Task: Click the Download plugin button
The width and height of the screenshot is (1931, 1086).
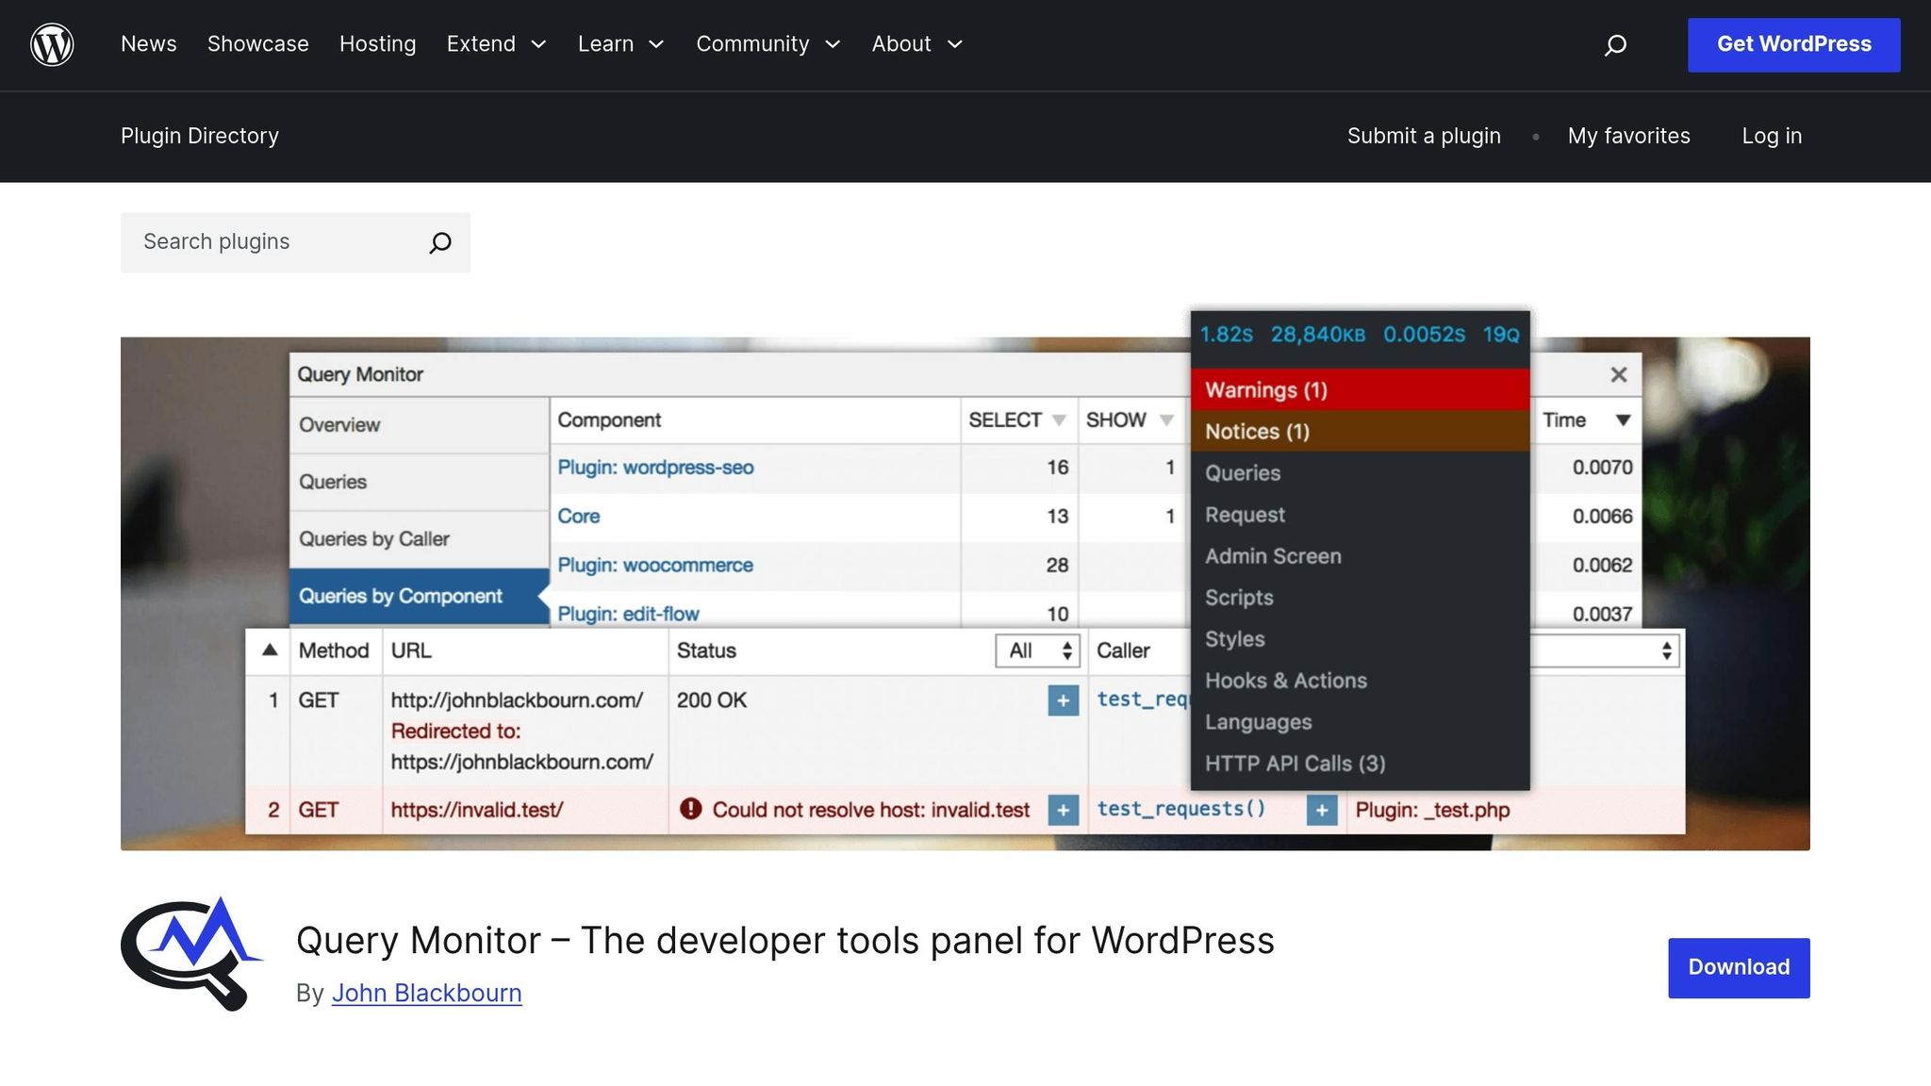Action: click(x=1738, y=967)
